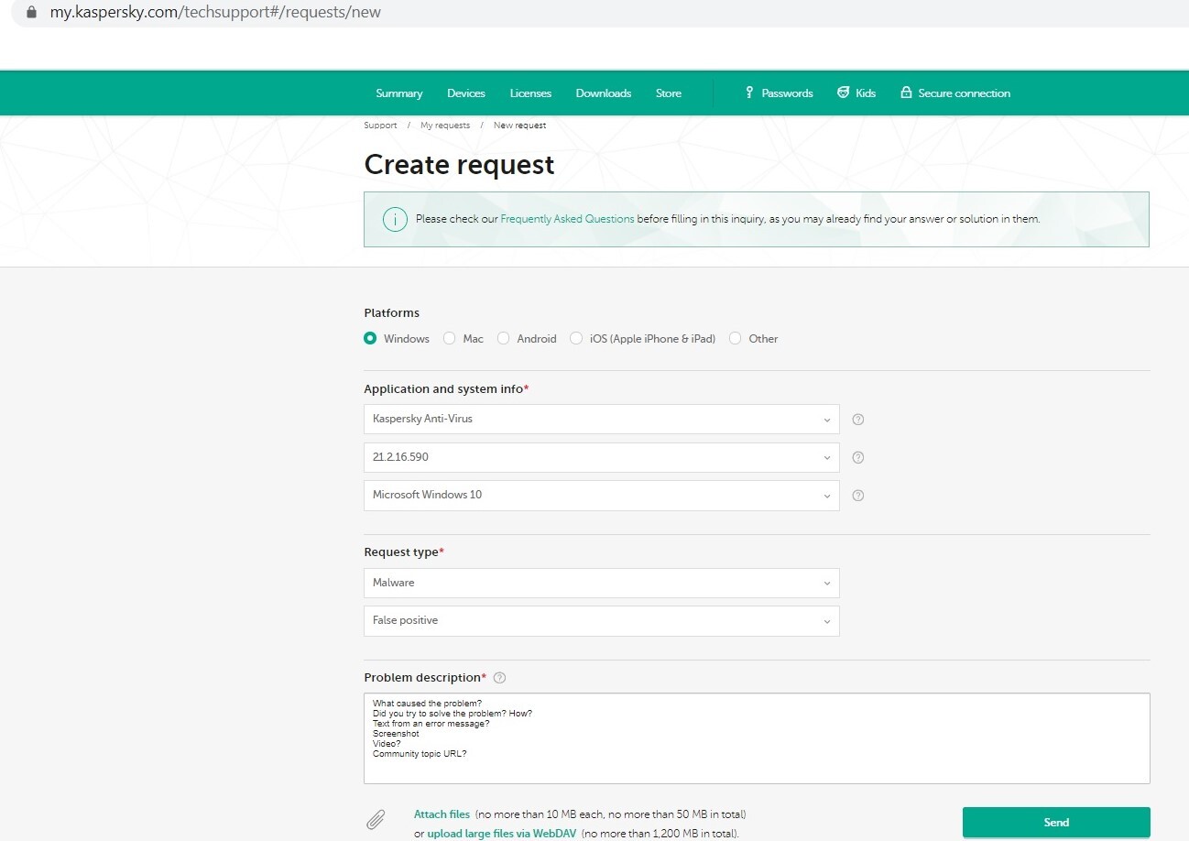The width and height of the screenshot is (1189, 841).
Task: Open the False positive subtype dropdown
Action: click(x=602, y=621)
